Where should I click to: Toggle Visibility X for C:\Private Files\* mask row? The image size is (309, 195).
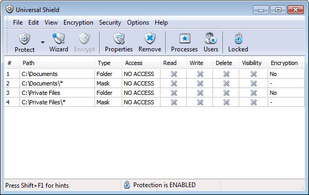coord(253,102)
